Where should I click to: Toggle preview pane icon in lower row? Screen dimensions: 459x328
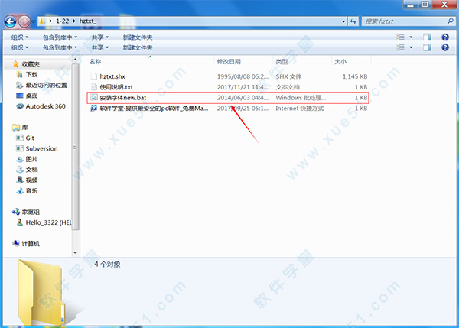(x=427, y=47)
